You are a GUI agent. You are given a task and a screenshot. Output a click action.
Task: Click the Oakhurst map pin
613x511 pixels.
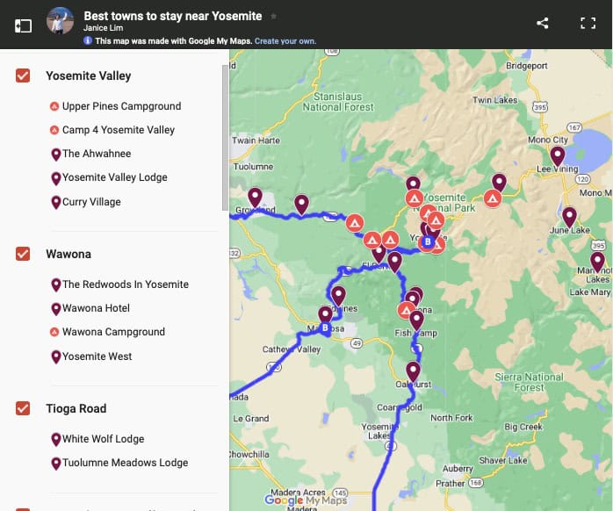(x=413, y=371)
